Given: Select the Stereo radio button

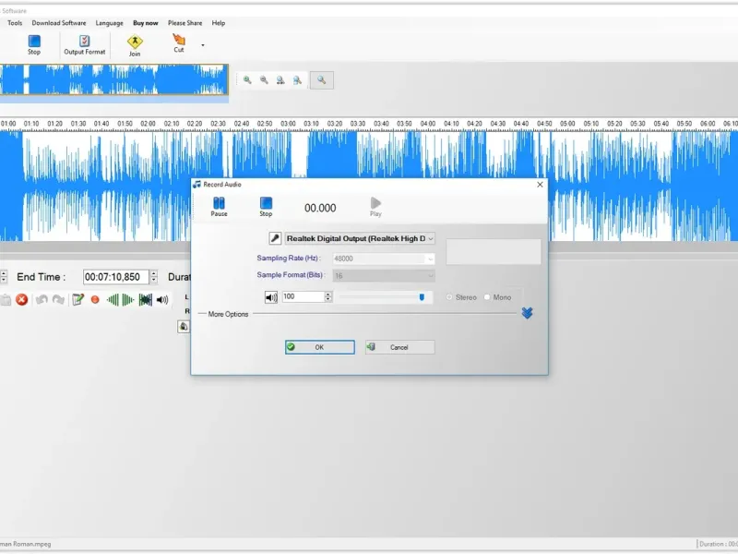Looking at the screenshot, I should [x=449, y=297].
